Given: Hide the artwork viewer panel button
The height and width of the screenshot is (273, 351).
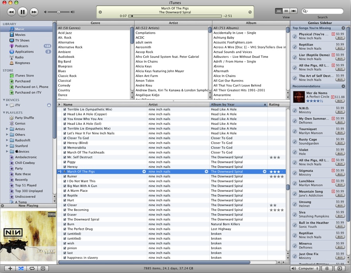Looking at the screenshot, I should pyautogui.click(x=43, y=268).
